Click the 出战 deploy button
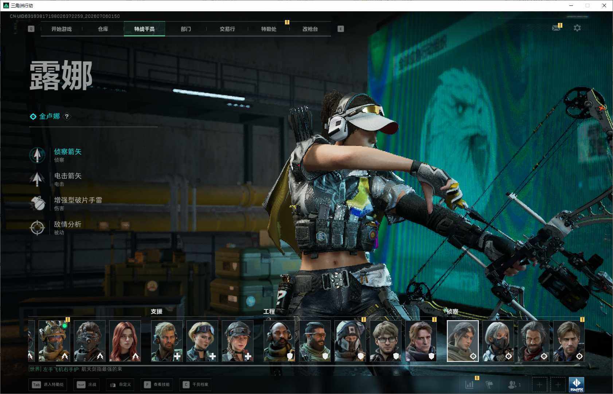 86,385
